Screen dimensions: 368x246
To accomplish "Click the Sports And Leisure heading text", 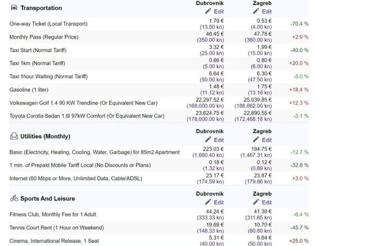I will [x=47, y=198].
